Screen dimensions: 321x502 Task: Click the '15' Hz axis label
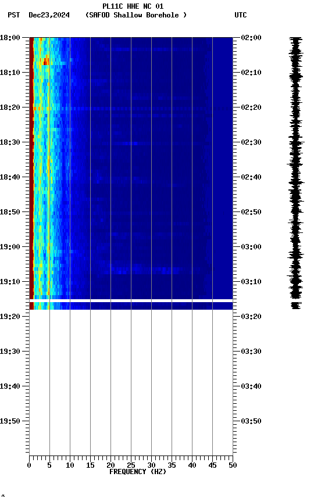[x=90, y=465]
